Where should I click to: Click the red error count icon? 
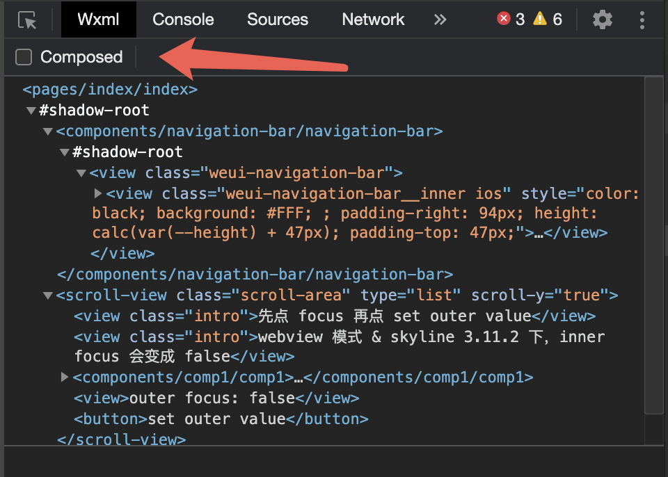pos(504,19)
